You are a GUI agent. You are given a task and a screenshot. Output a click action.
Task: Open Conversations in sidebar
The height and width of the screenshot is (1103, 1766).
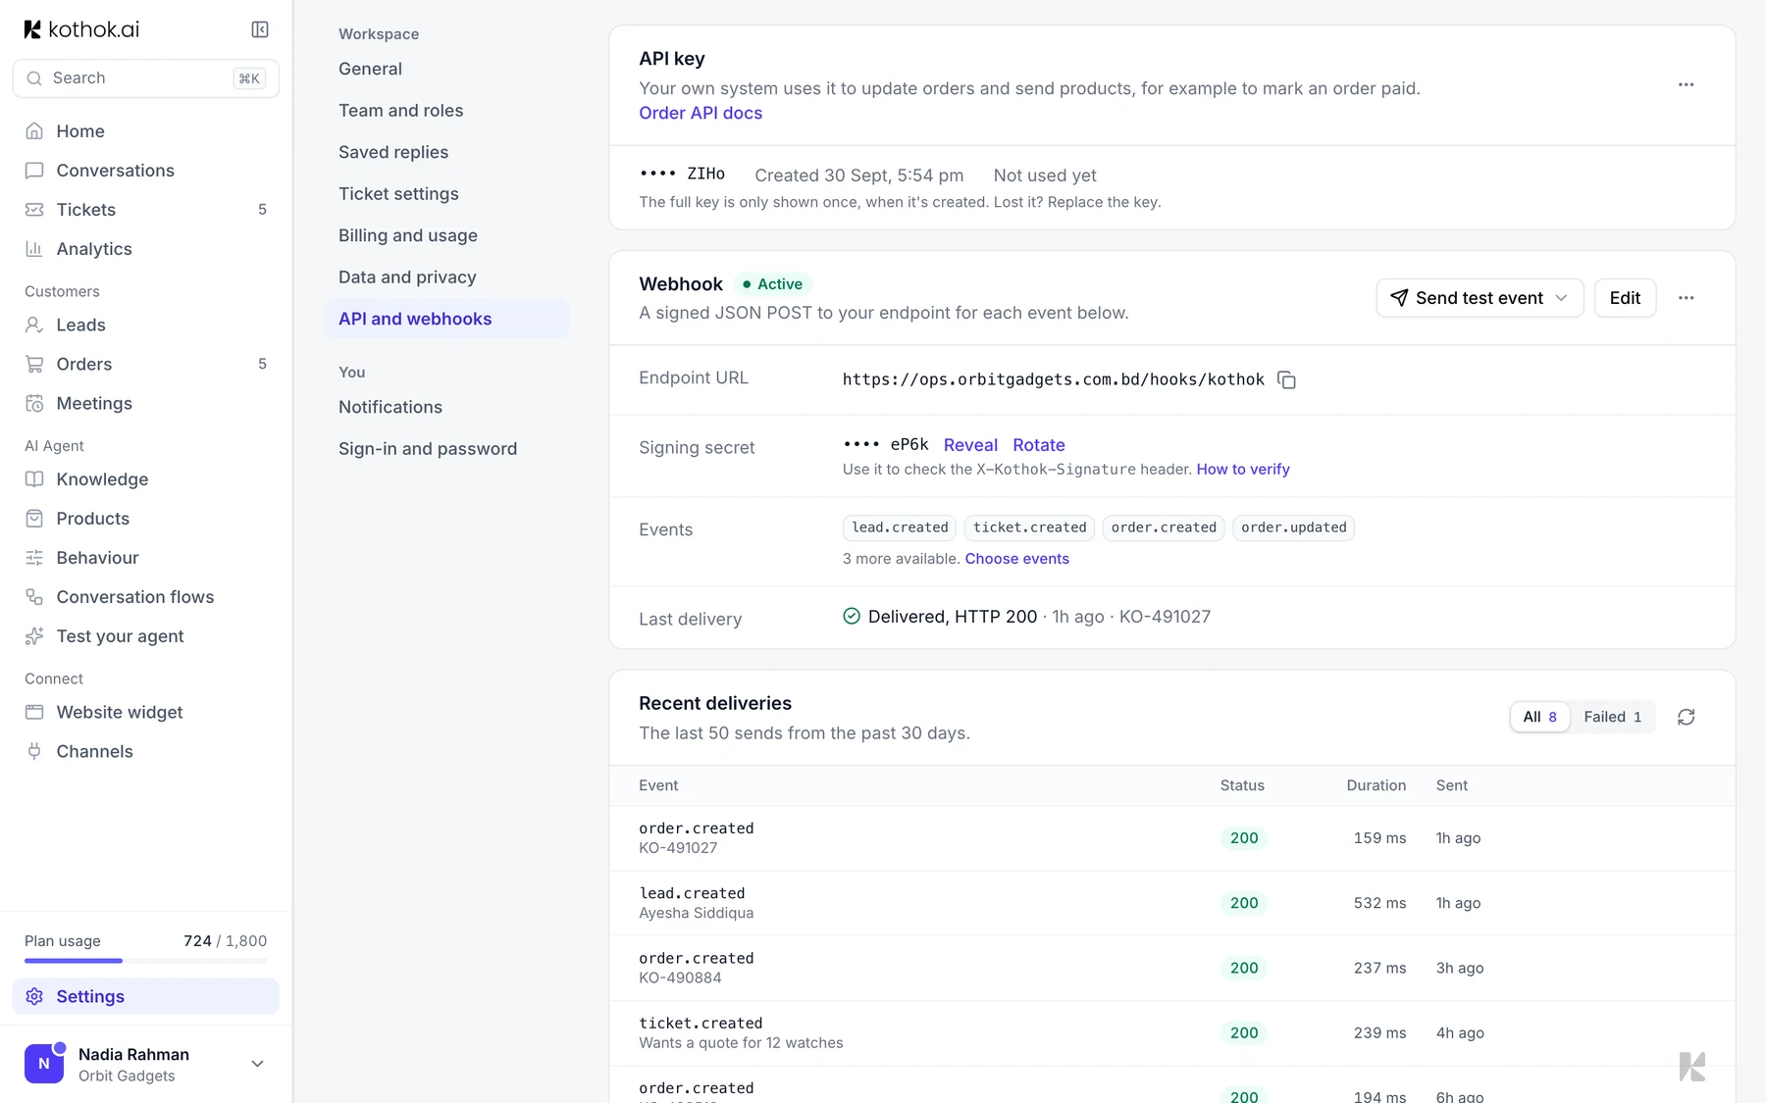pyautogui.click(x=146, y=171)
